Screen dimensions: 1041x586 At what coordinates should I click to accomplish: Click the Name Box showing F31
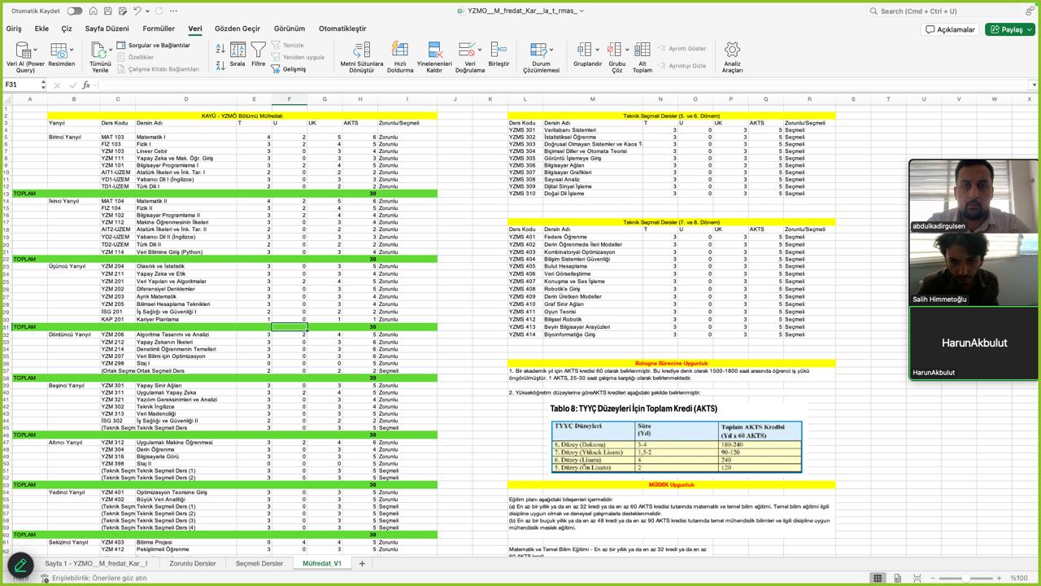tap(24, 85)
